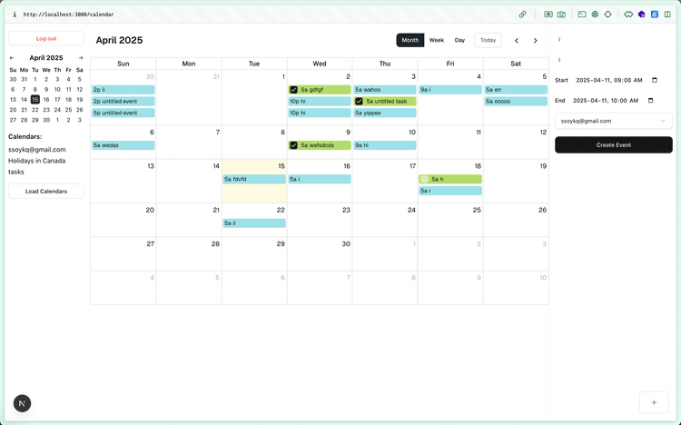Image resolution: width=681 pixels, height=425 pixels.
Task: Uncheck the "5a untitled task" checkbox
Action: click(360, 102)
